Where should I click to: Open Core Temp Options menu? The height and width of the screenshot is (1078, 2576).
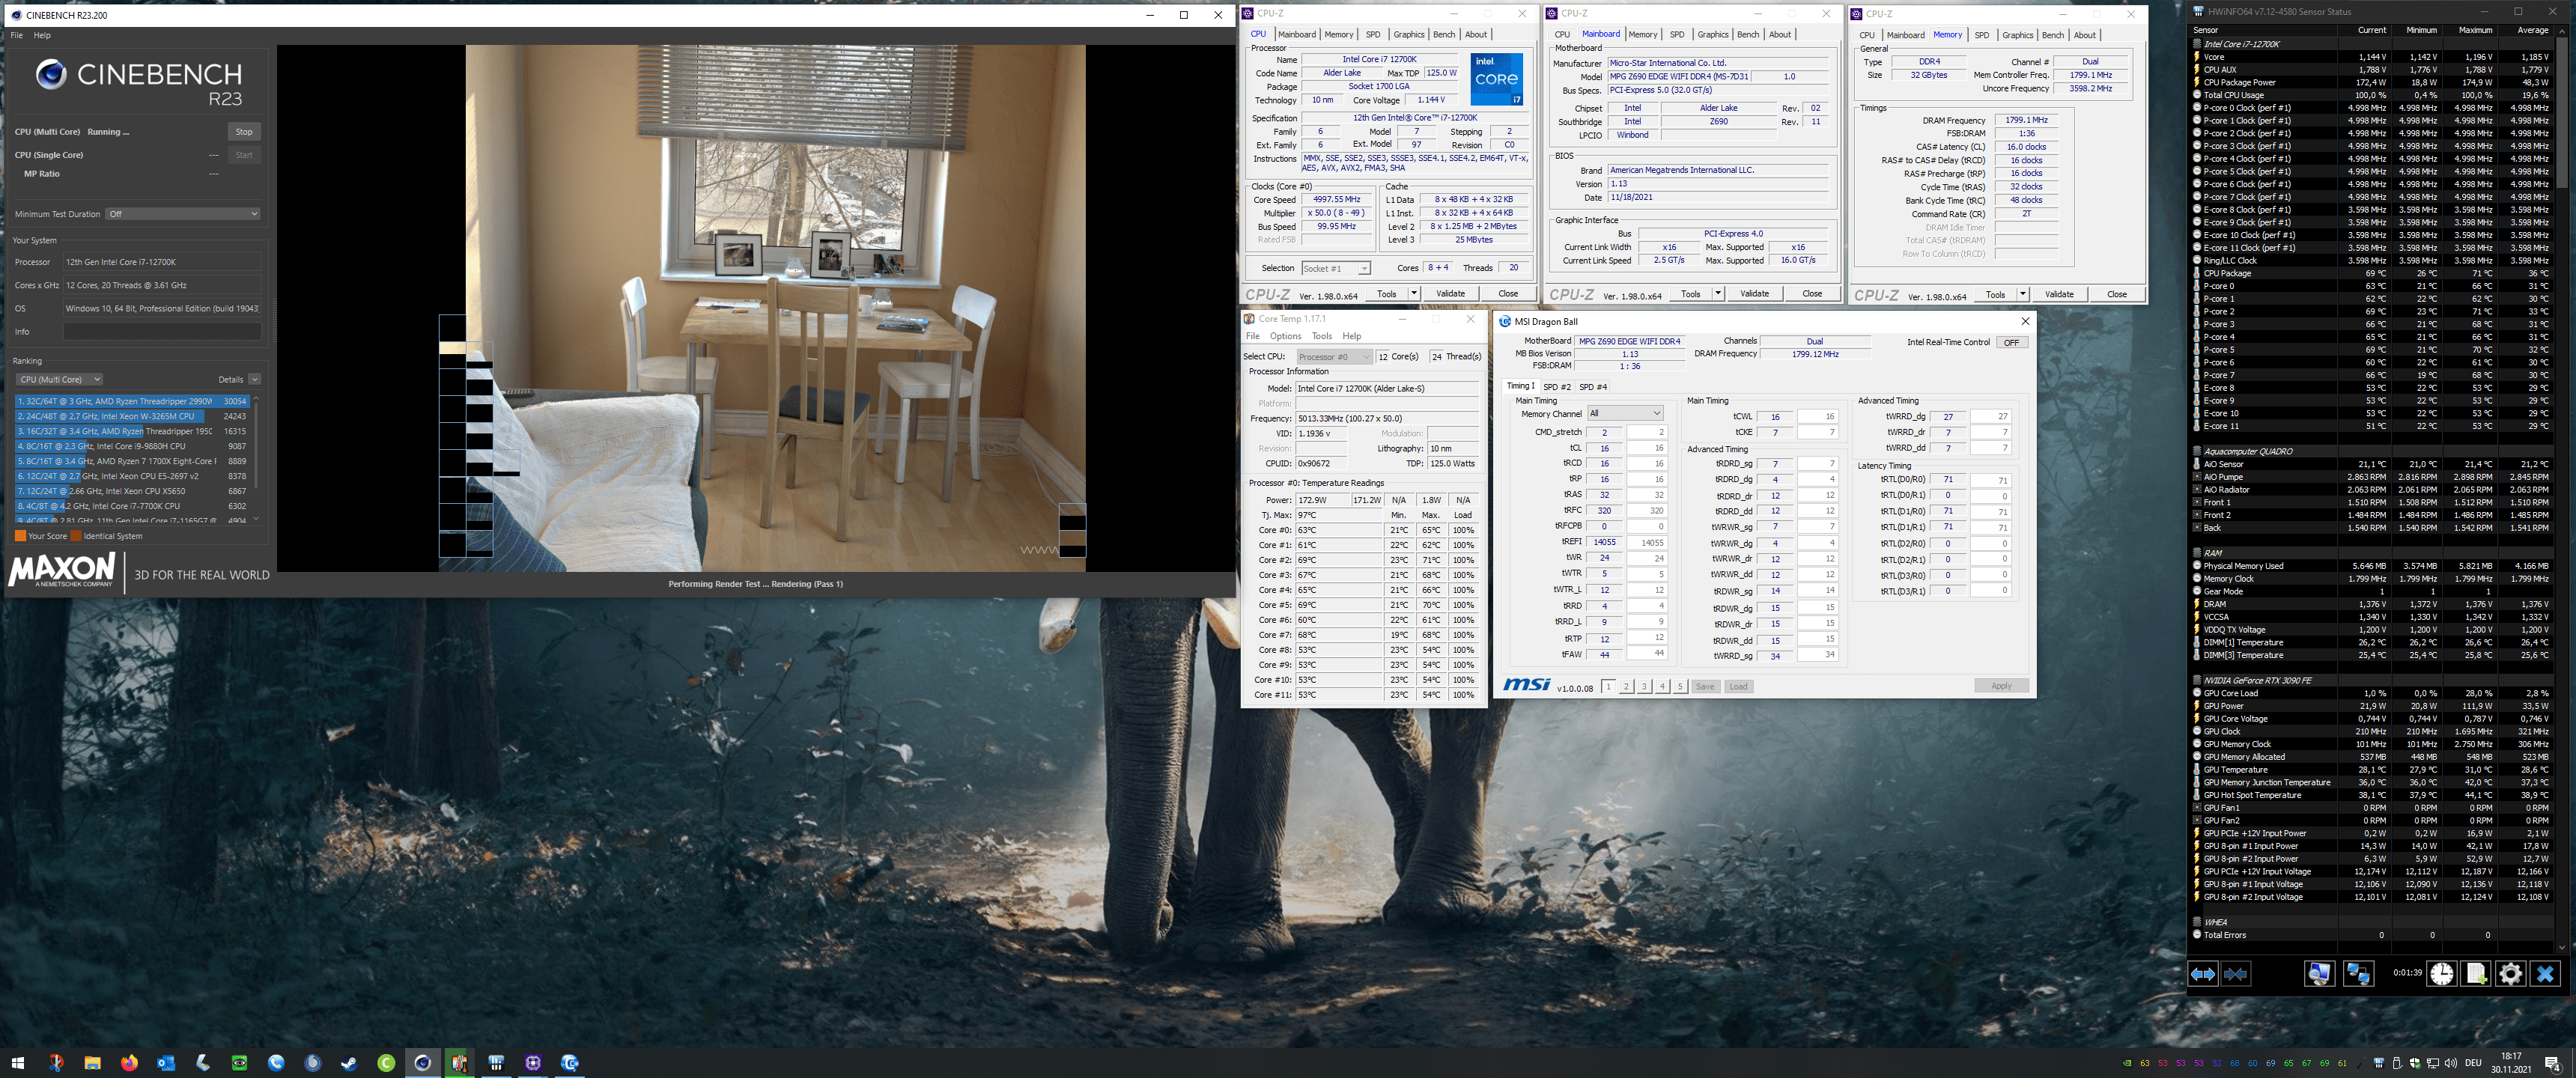(x=1285, y=336)
